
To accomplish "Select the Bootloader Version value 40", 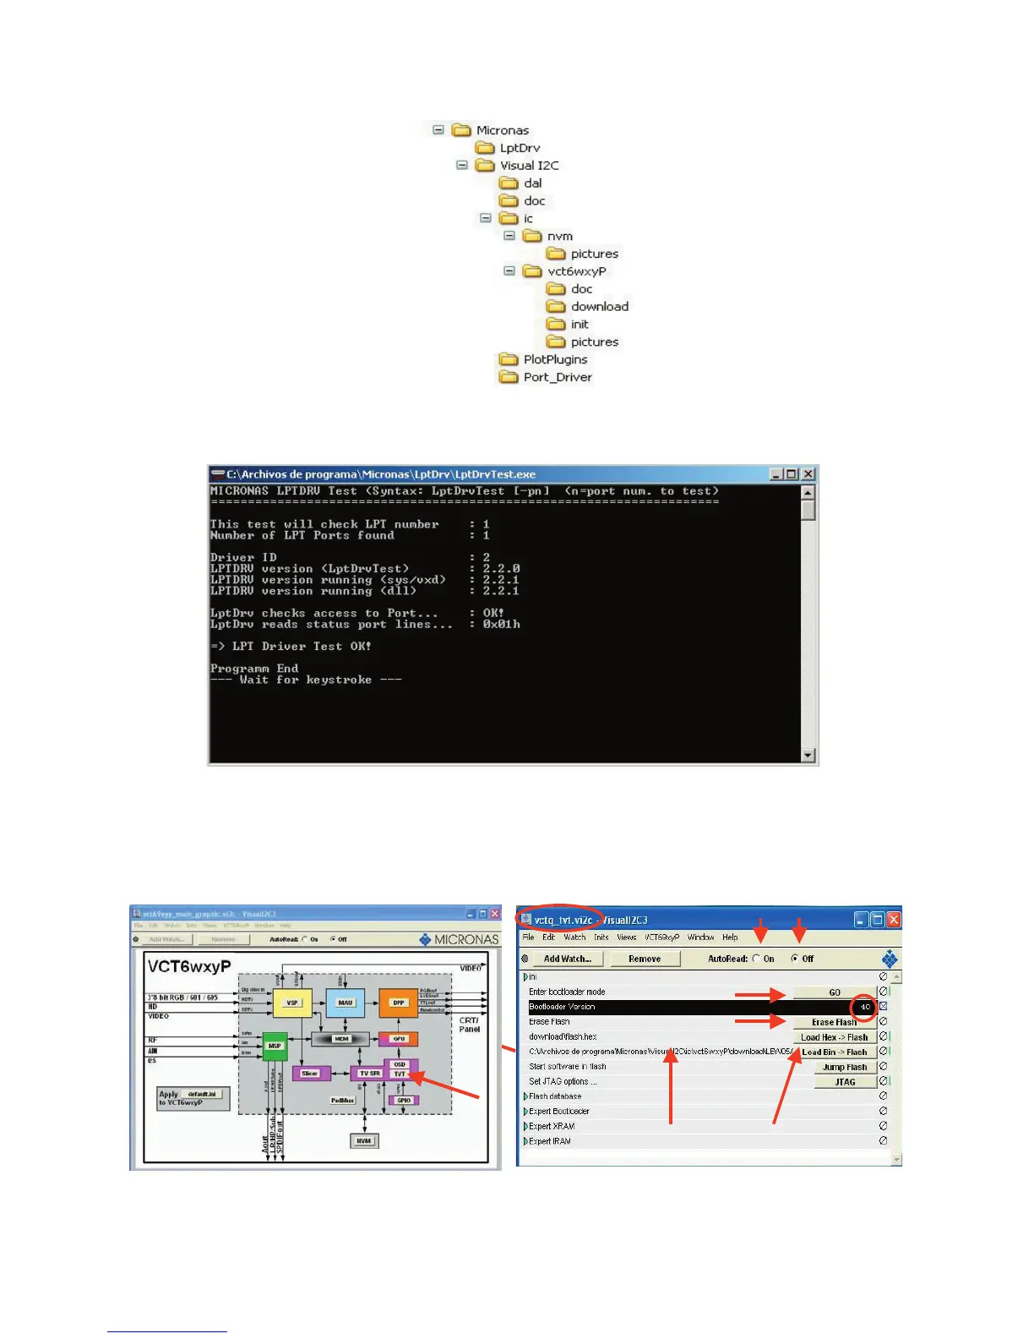I will tap(865, 1007).
